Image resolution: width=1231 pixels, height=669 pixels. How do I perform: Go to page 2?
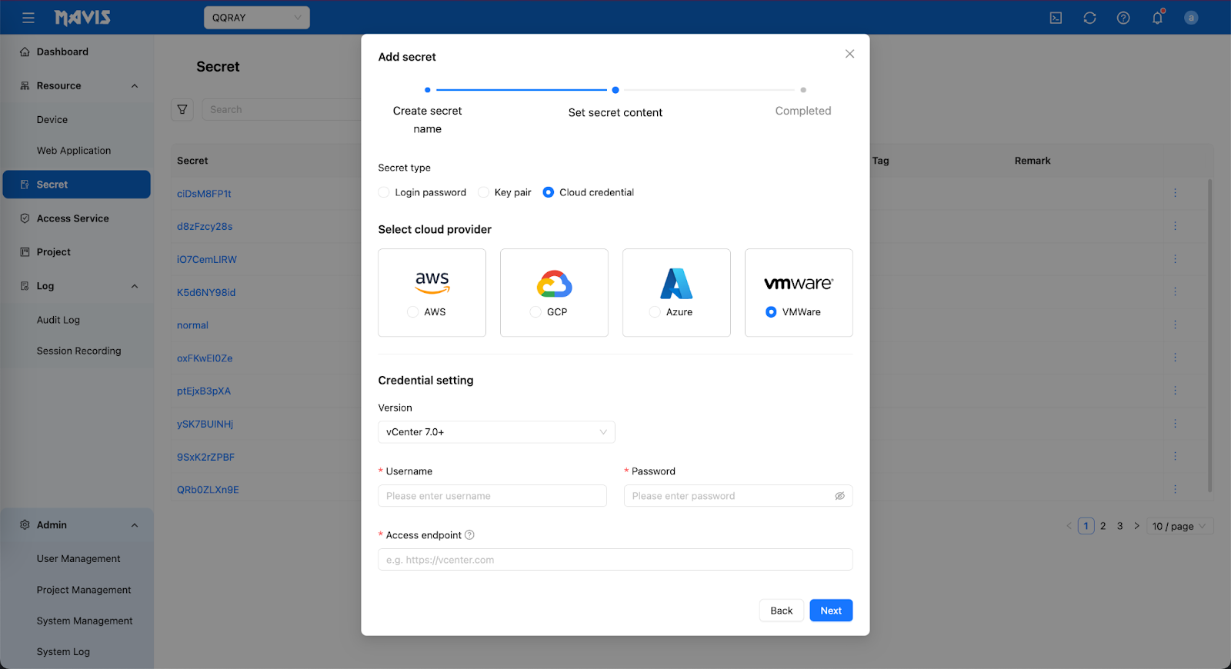pyautogui.click(x=1103, y=526)
